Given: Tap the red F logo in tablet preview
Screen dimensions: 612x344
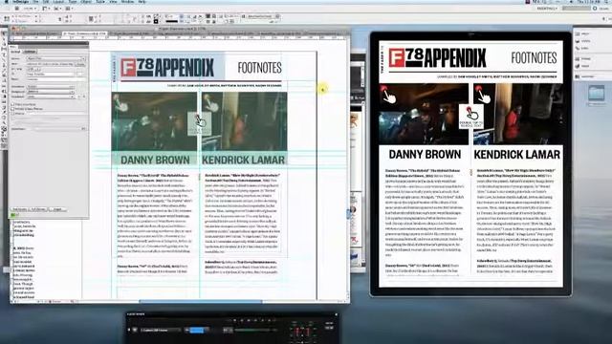Looking at the screenshot, I should (397, 57).
